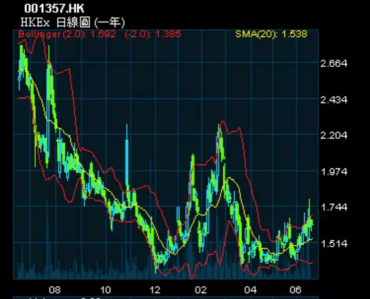370x299 pixels.
Task: Select the 2.434 price level label
Action: [x=334, y=100]
